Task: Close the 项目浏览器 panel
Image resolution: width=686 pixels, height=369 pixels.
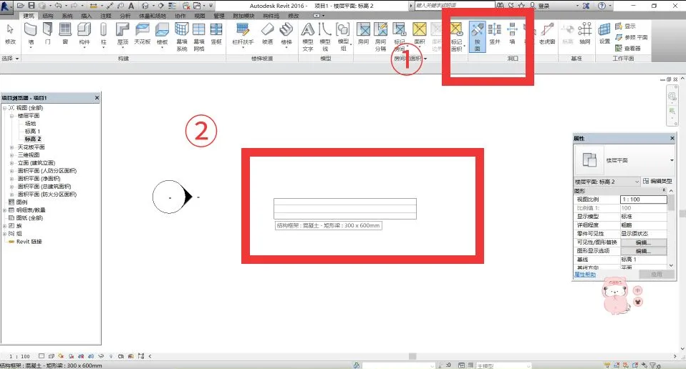Action: (97, 98)
